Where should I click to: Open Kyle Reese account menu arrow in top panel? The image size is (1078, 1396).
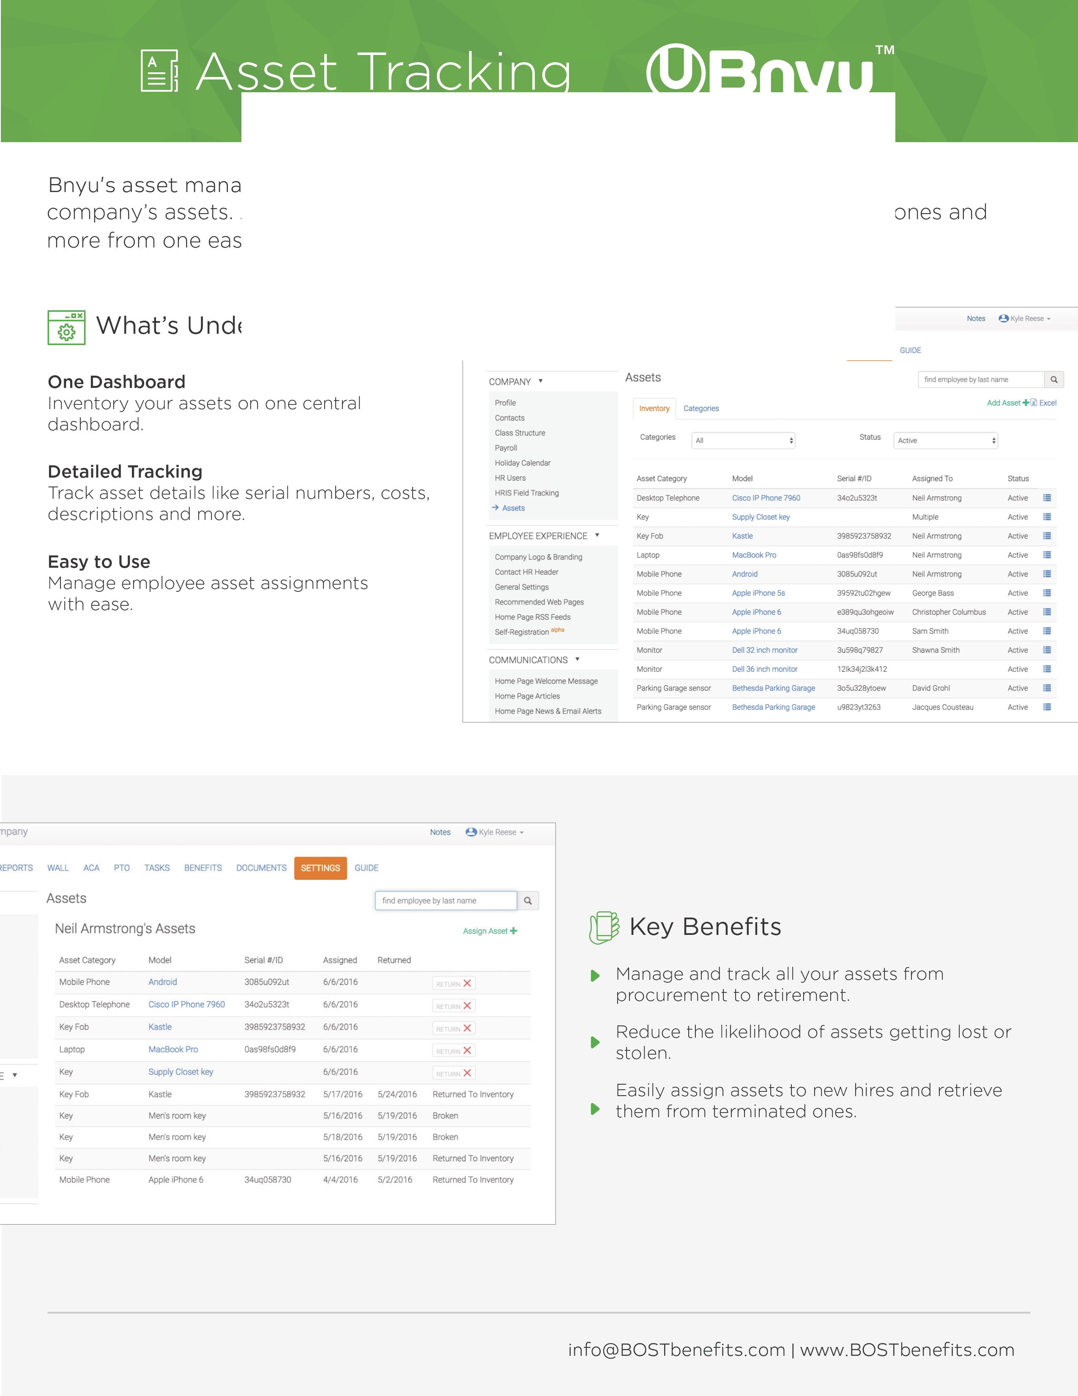(x=1048, y=319)
